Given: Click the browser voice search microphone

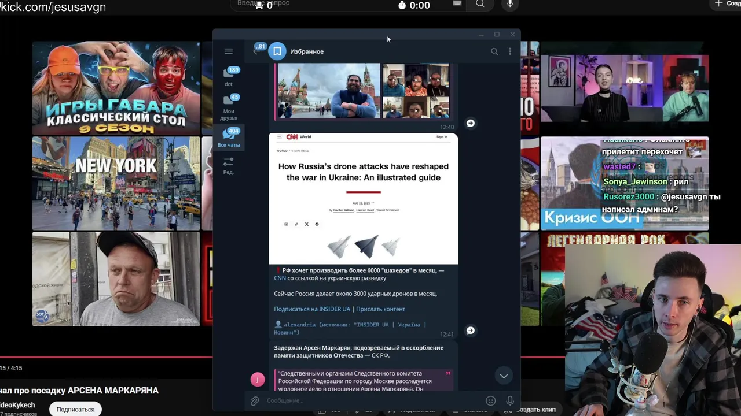Looking at the screenshot, I should pos(510,4).
